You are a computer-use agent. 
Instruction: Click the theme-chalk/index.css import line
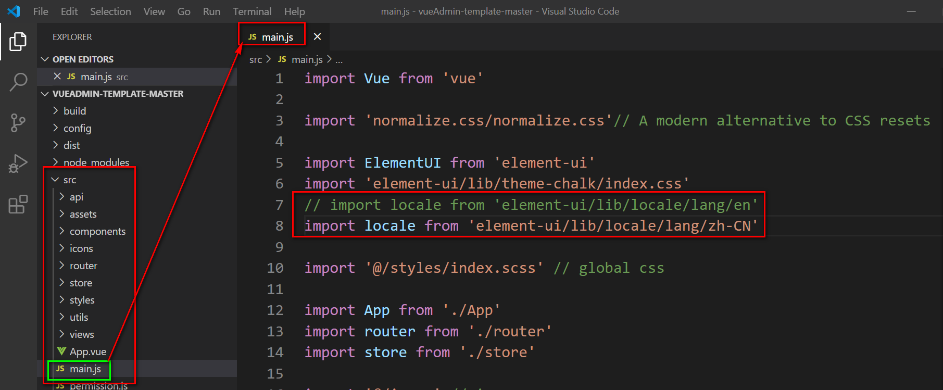[497, 184]
